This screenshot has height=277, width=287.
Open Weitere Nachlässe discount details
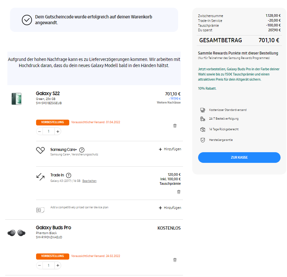point(168,103)
